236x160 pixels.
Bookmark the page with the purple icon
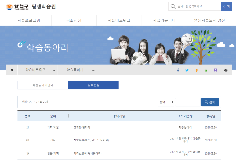[x=215, y=70]
